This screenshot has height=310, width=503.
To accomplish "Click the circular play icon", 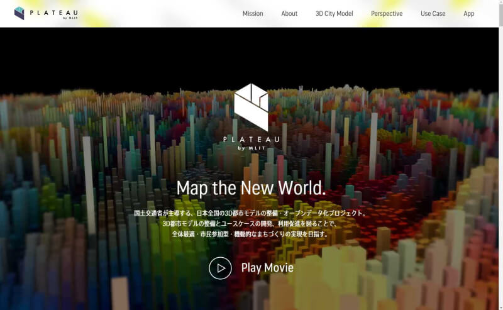I will [220, 268].
